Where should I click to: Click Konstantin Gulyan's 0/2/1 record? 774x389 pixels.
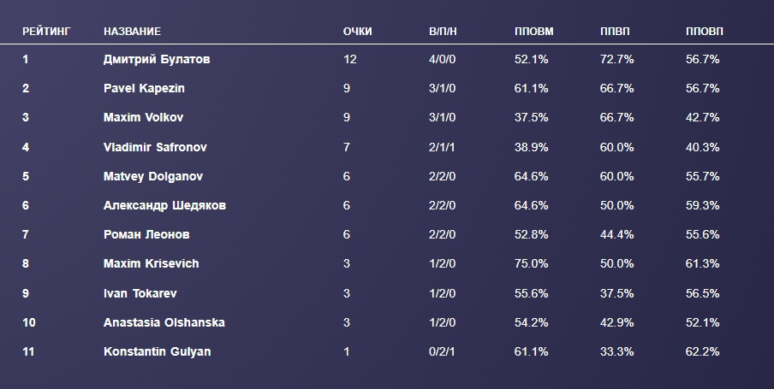(x=441, y=351)
